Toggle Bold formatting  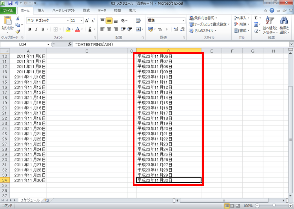point(30,29)
